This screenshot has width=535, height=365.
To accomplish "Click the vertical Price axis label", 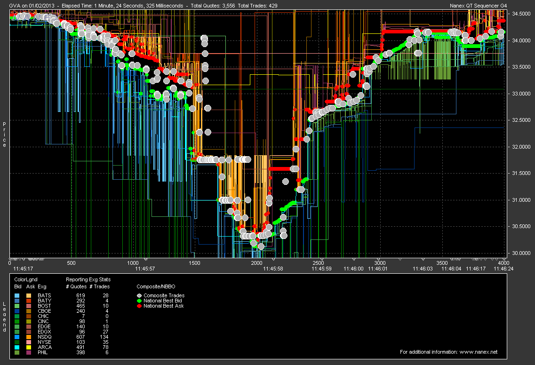I will pos(4,135).
